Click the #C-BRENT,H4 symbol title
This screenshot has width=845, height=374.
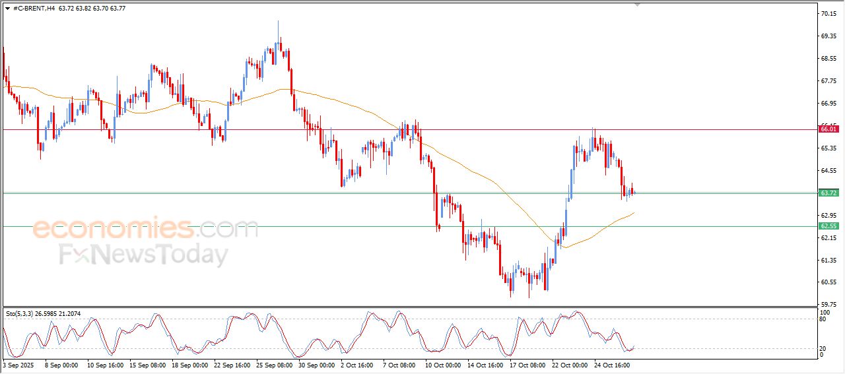[34, 9]
